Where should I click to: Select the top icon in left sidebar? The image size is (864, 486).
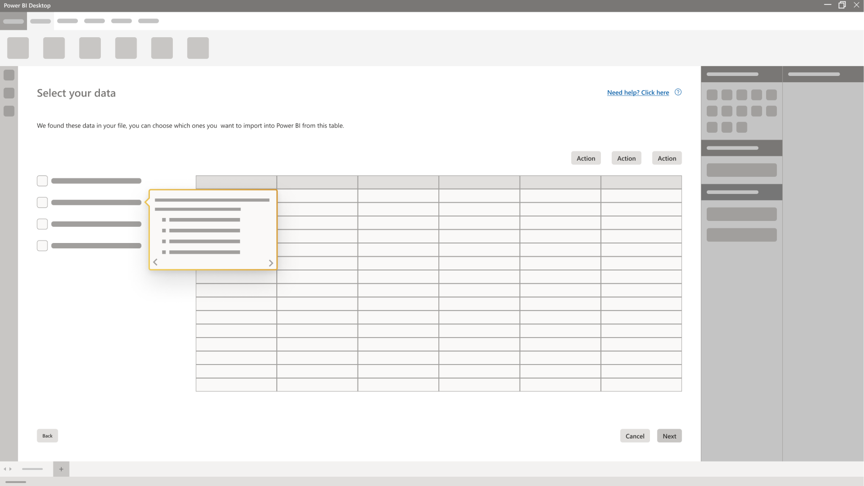click(9, 75)
